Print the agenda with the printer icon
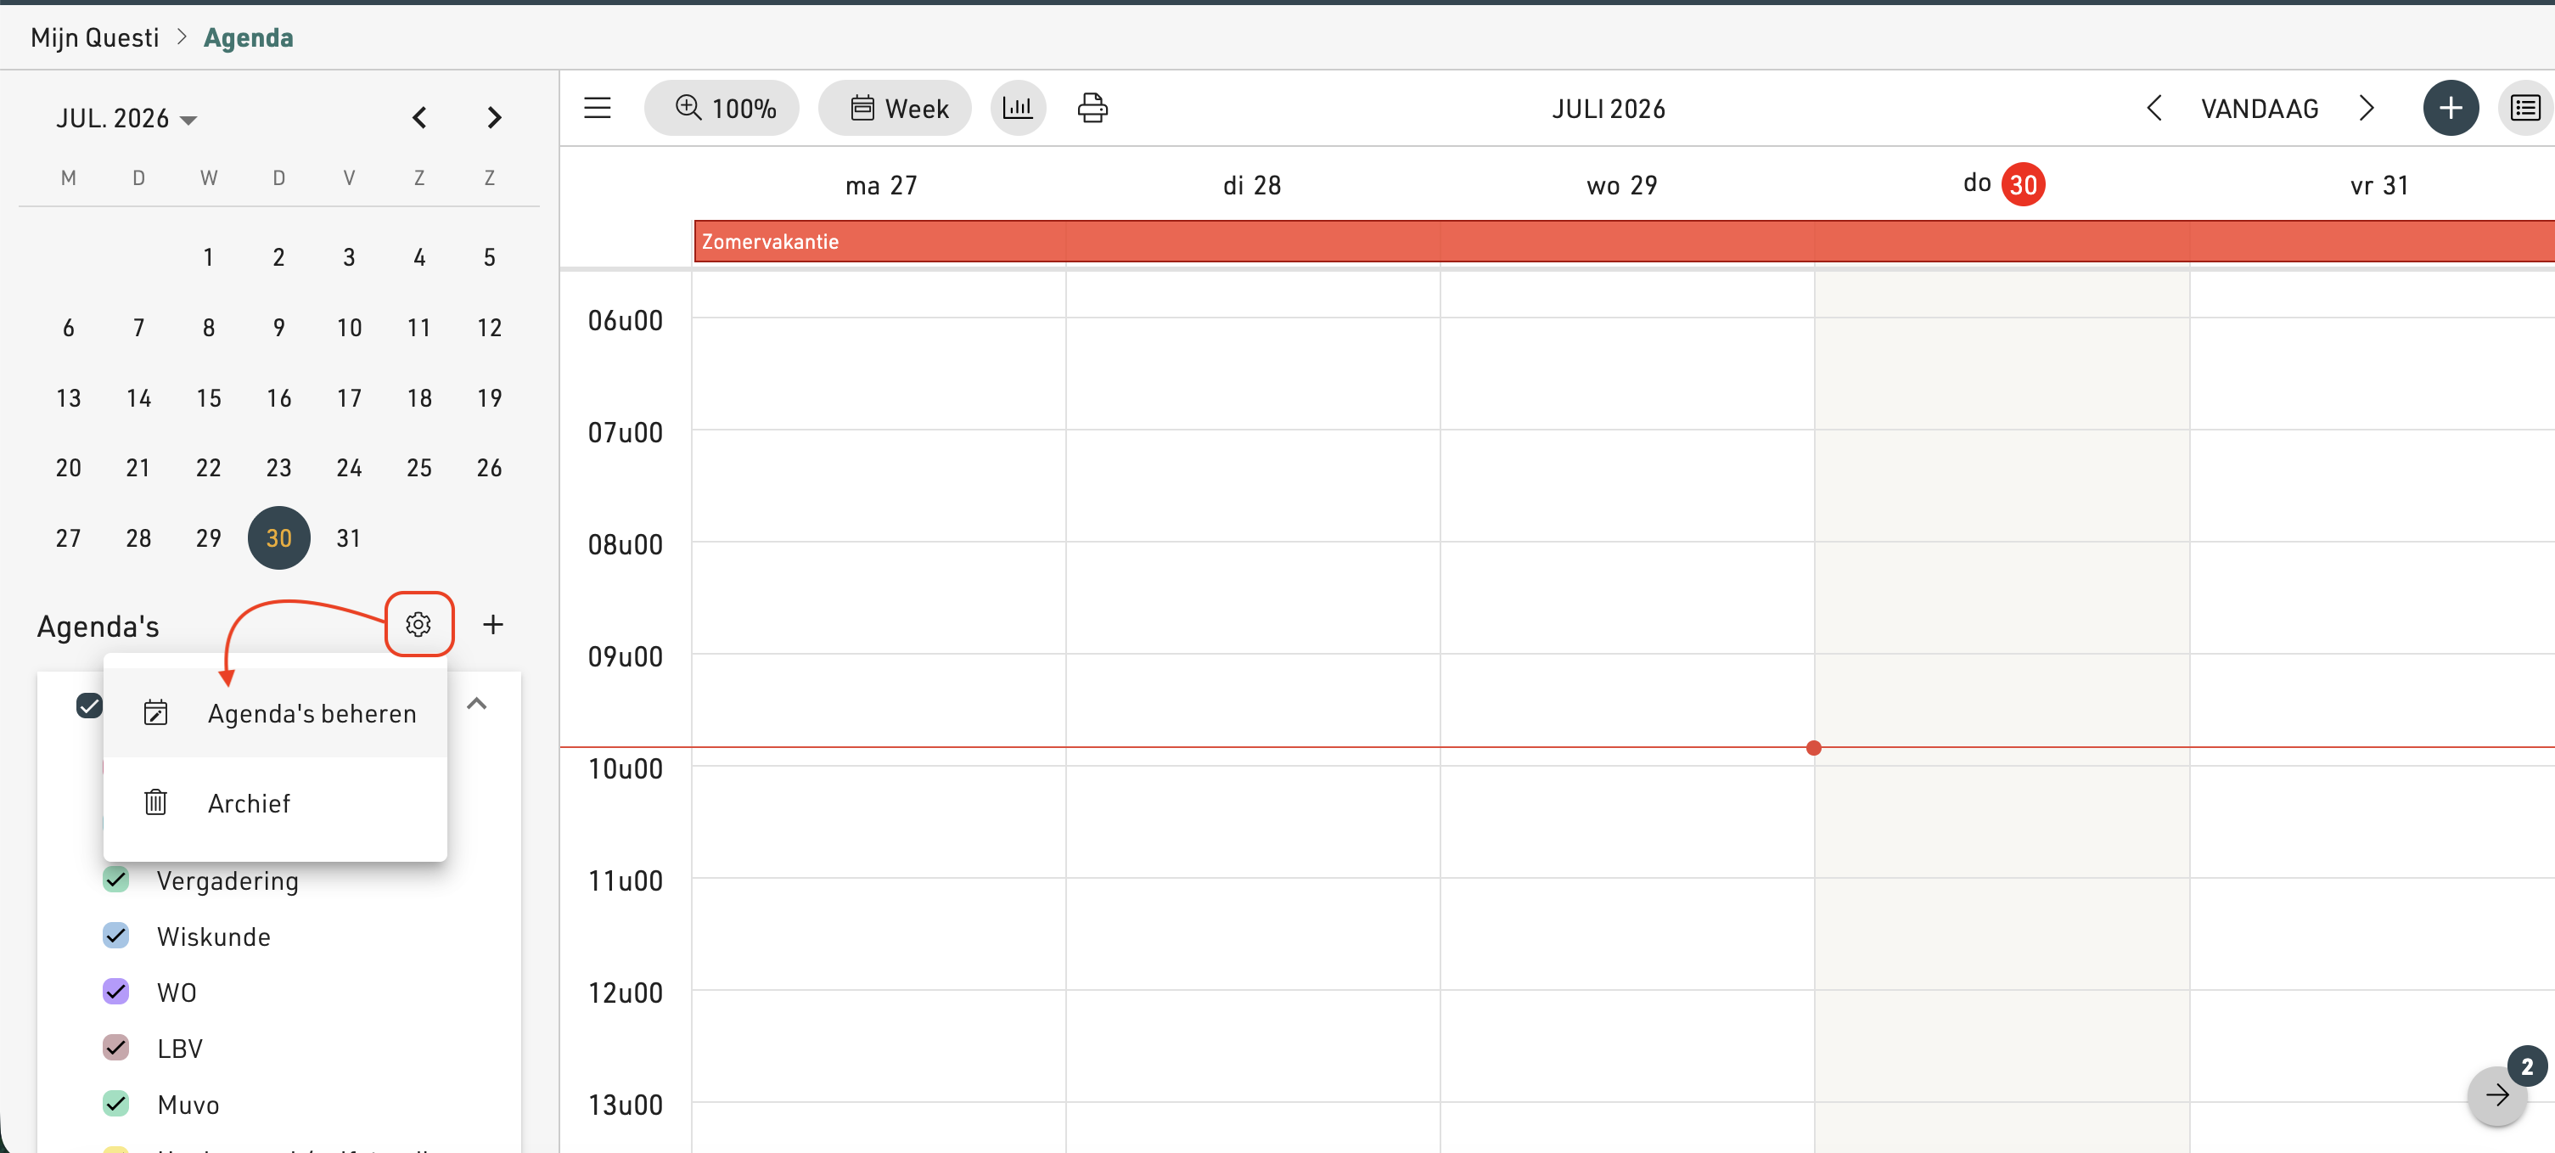The width and height of the screenshot is (2555, 1153). click(x=1092, y=108)
